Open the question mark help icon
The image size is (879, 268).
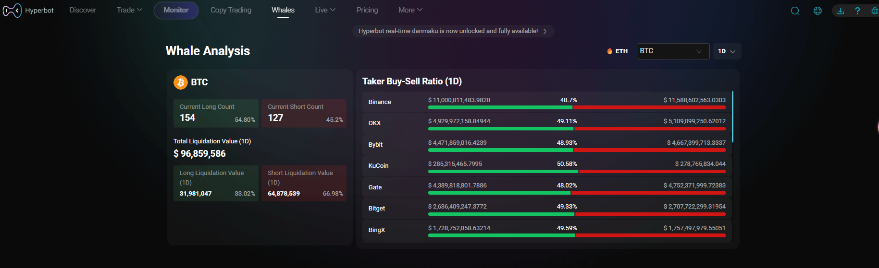pyautogui.click(x=857, y=11)
